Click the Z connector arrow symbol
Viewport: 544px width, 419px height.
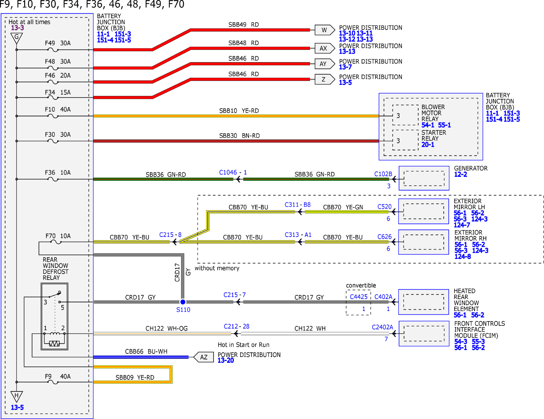pyautogui.click(x=325, y=79)
